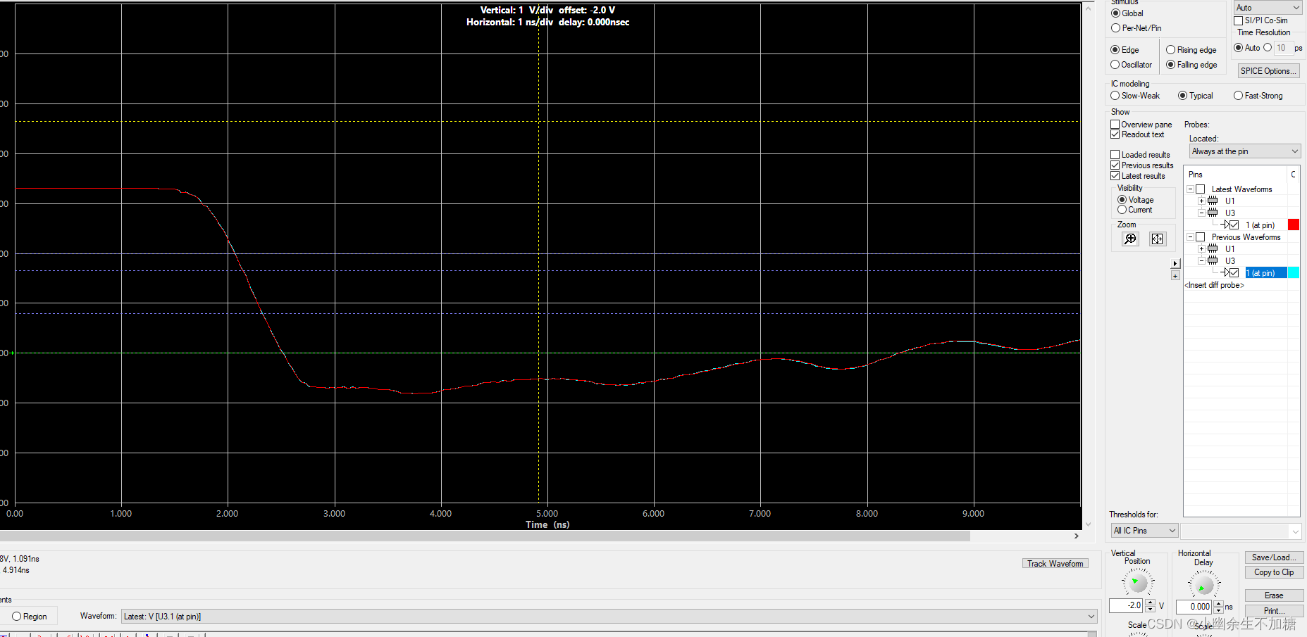Check the Previous Waveforms group checkbox

coord(1201,237)
